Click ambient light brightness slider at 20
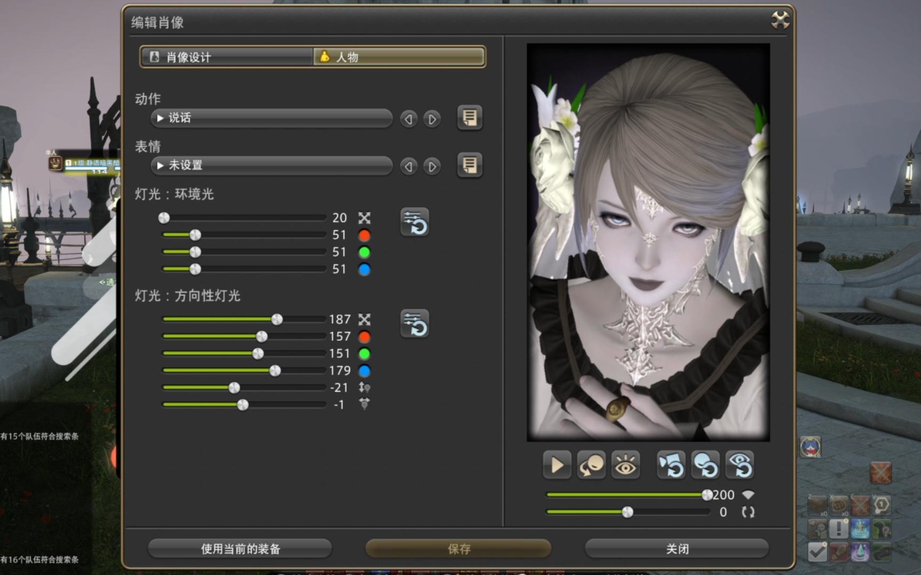Image resolution: width=921 pixels, height=575 pixels. (244, 218)
